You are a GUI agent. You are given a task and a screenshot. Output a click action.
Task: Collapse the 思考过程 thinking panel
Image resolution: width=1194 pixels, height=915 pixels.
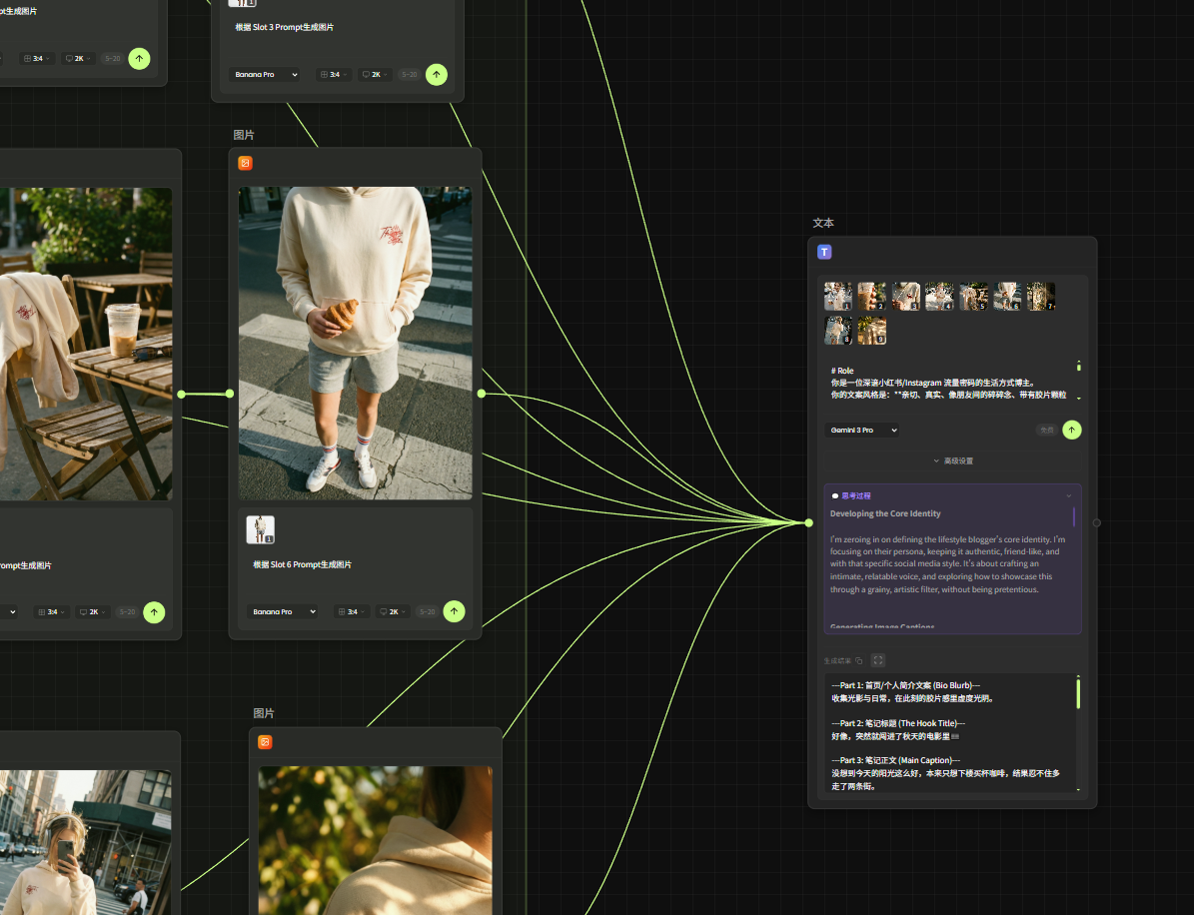1068,495
